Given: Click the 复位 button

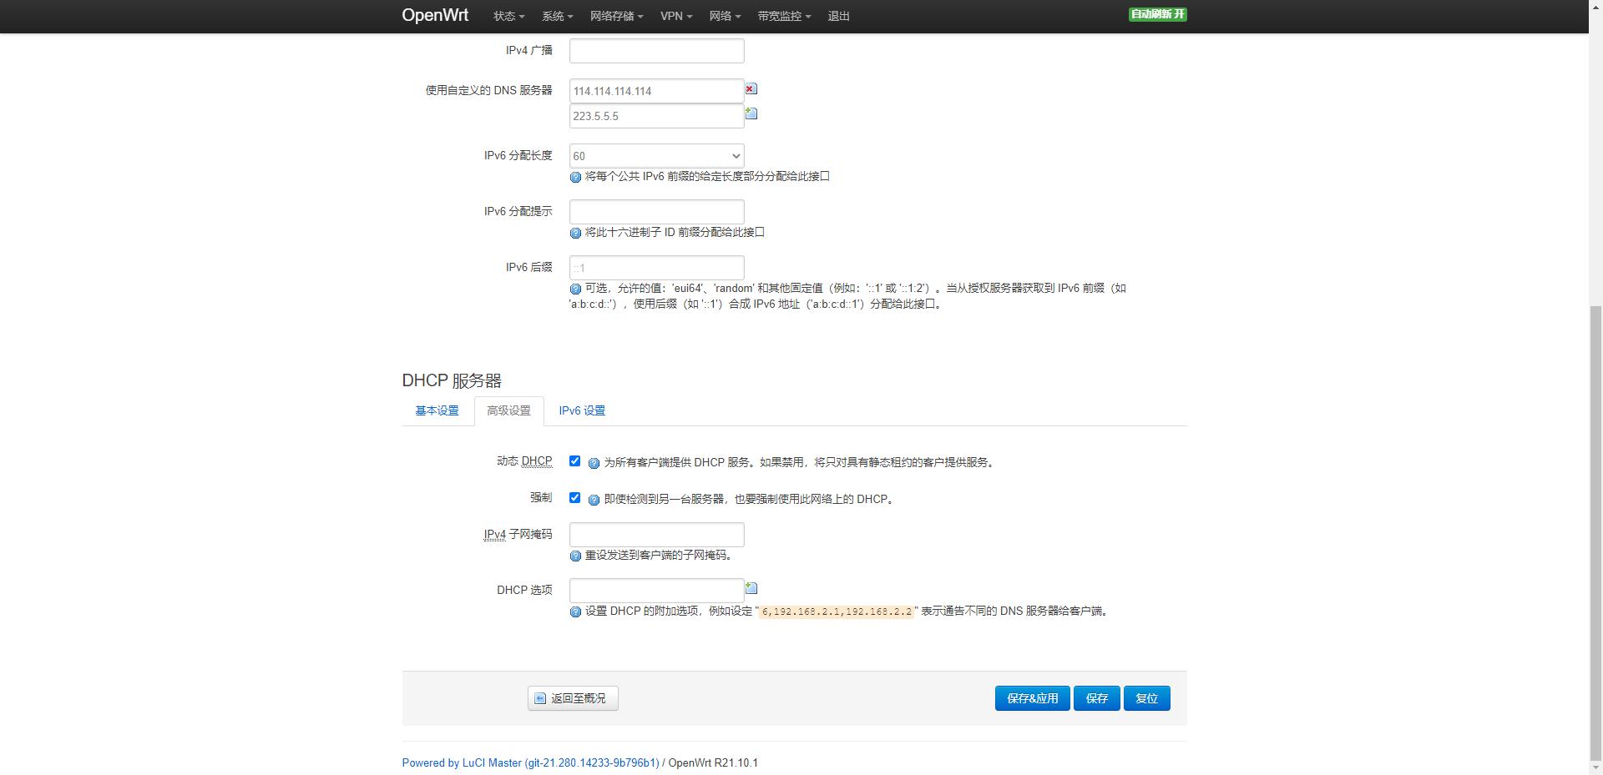Looking at the screenshot, I should click(x=1146, y=698).
